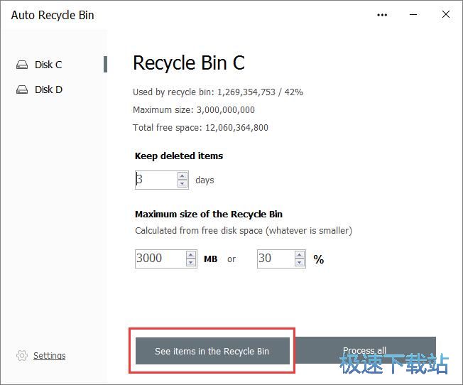The height and width of the screenshot is (385, 463).
Task: Click the MB size input field
Action: 160,259
